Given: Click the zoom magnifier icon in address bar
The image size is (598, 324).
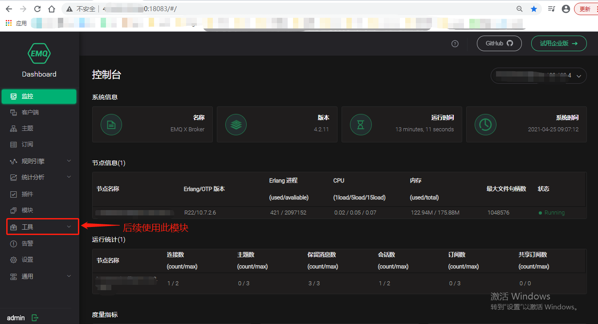Looking at the screenshot, I should pyautogui.click(x=520, y=9).
